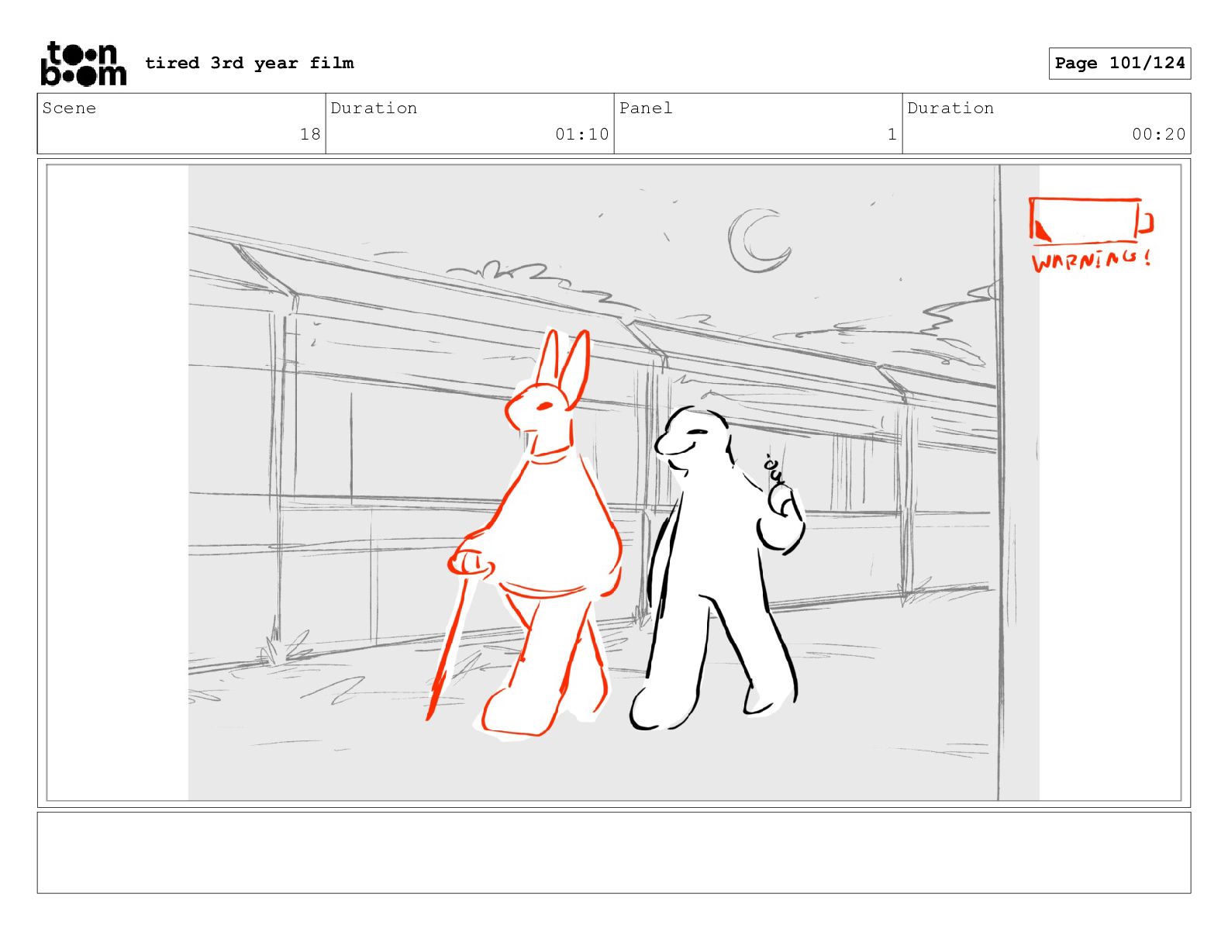The width and height of the screenshot is (1228, 949).
Task: Select the scene duration value '01:10'
Action: [x=581, y=134]
